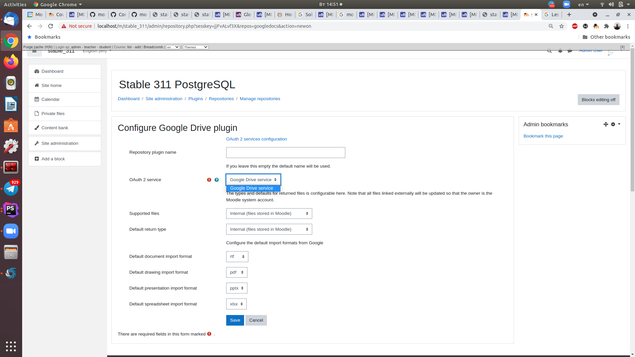Reload the page in Chrome
635x357 pixels.
coord(51,26)
